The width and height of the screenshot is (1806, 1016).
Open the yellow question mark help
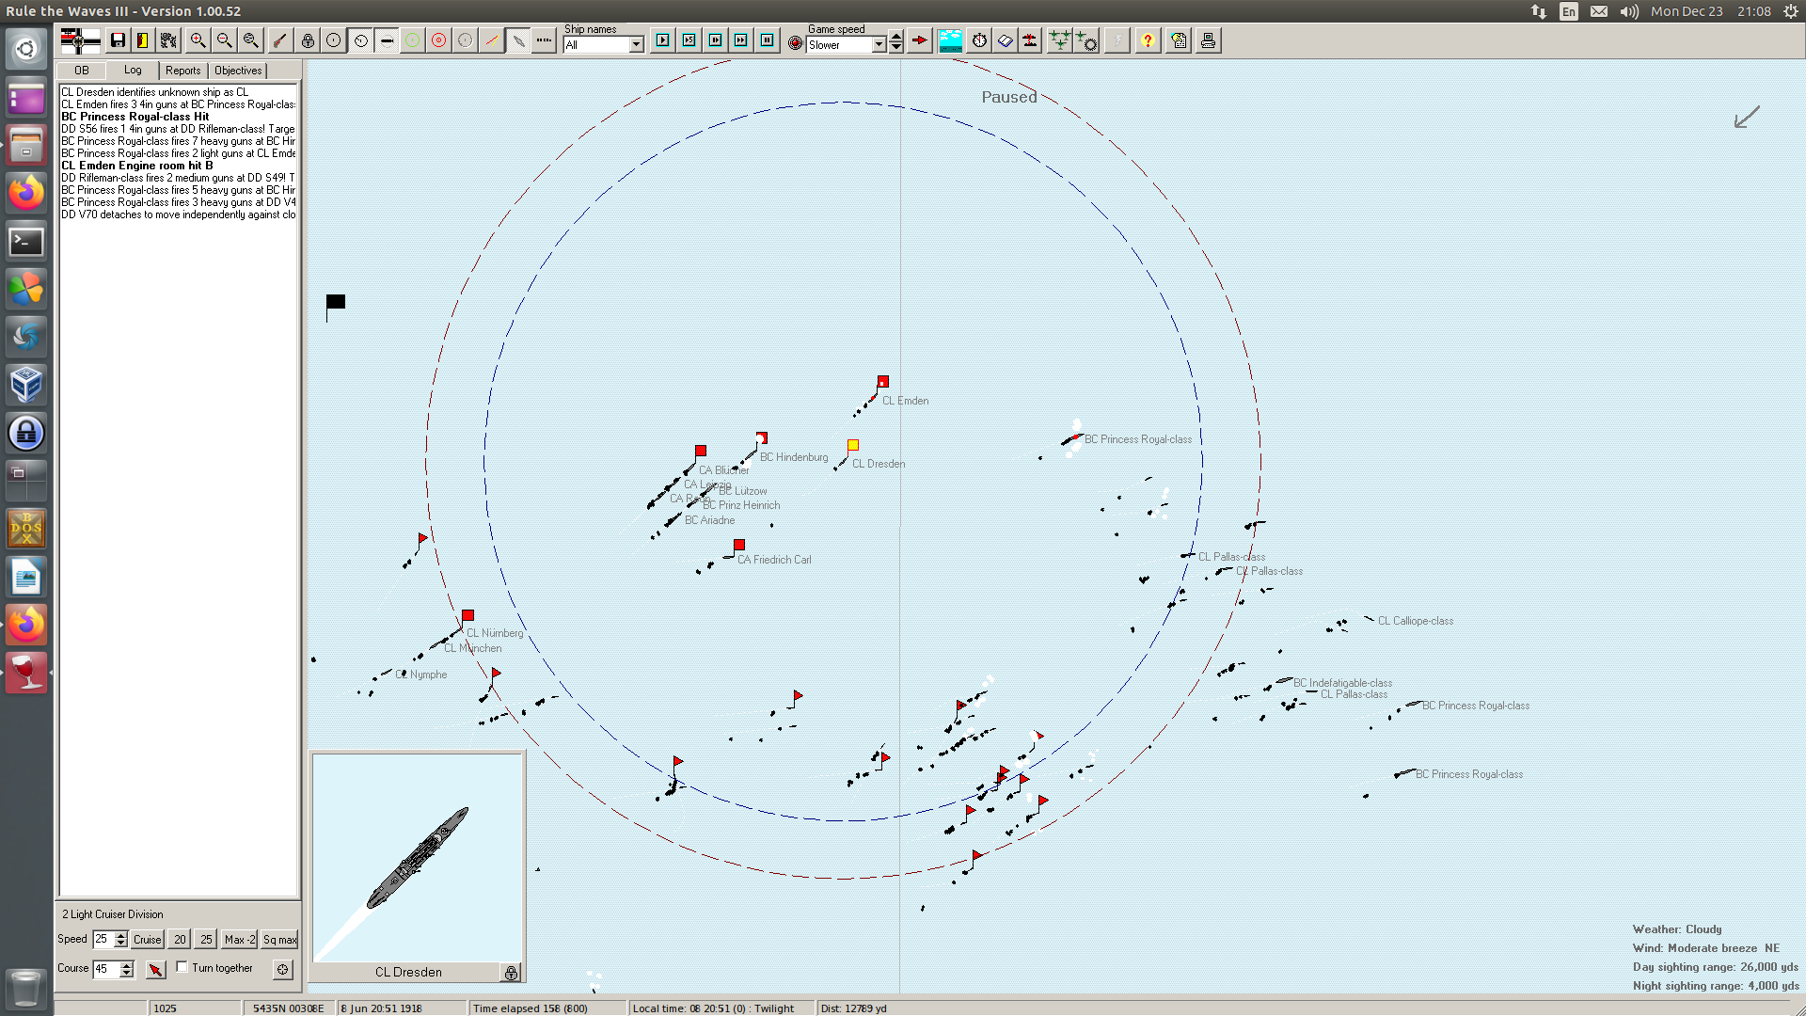point(1147,40)
